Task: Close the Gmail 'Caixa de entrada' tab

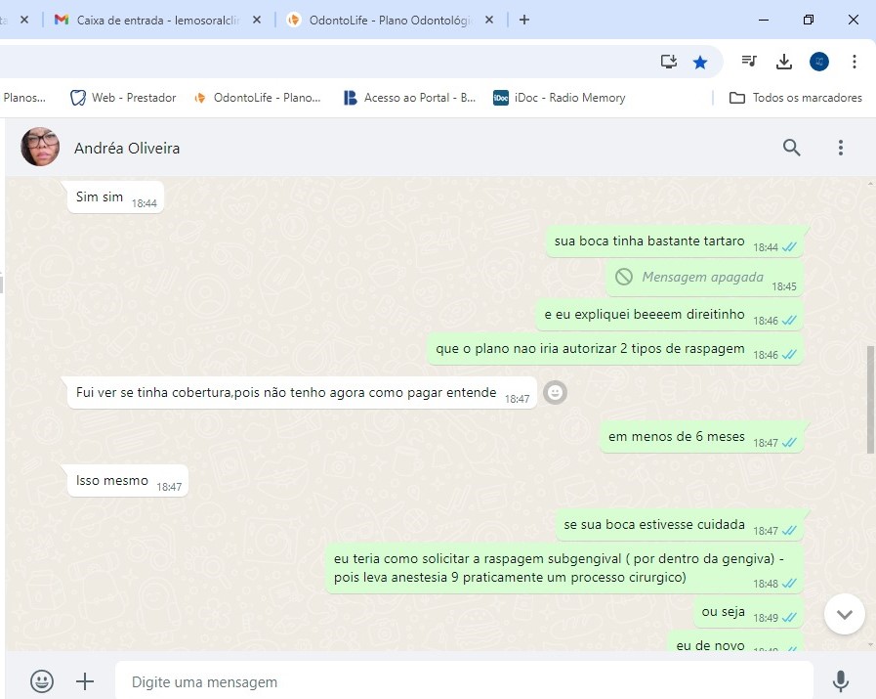Action: pyautogui.click(x=257, y=20)
